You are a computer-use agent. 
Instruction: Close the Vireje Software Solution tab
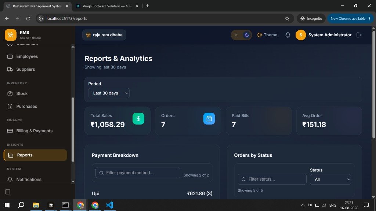(137, 6)
